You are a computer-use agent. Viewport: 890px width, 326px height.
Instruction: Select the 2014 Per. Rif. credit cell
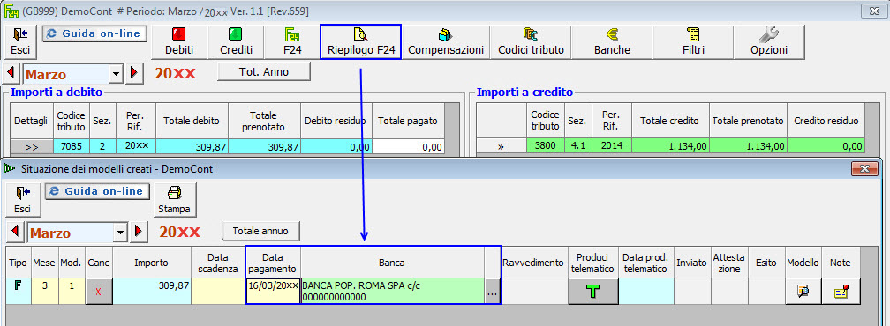pos(611,146)
